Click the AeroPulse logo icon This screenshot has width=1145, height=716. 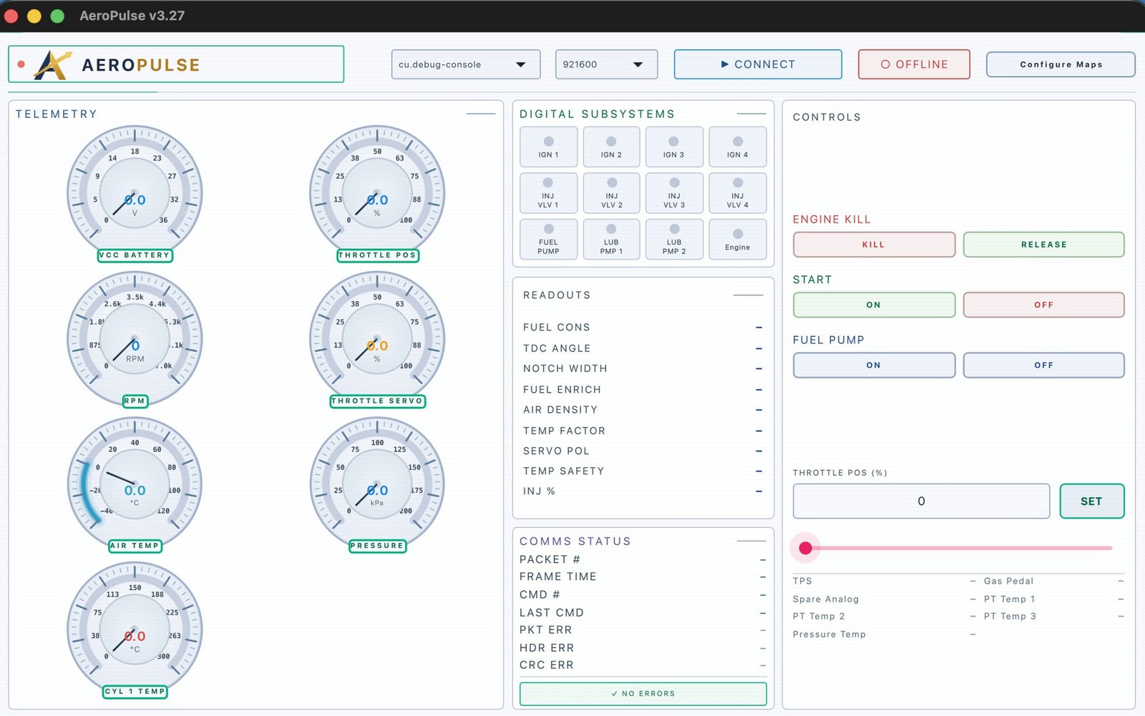tap(53, 65)
